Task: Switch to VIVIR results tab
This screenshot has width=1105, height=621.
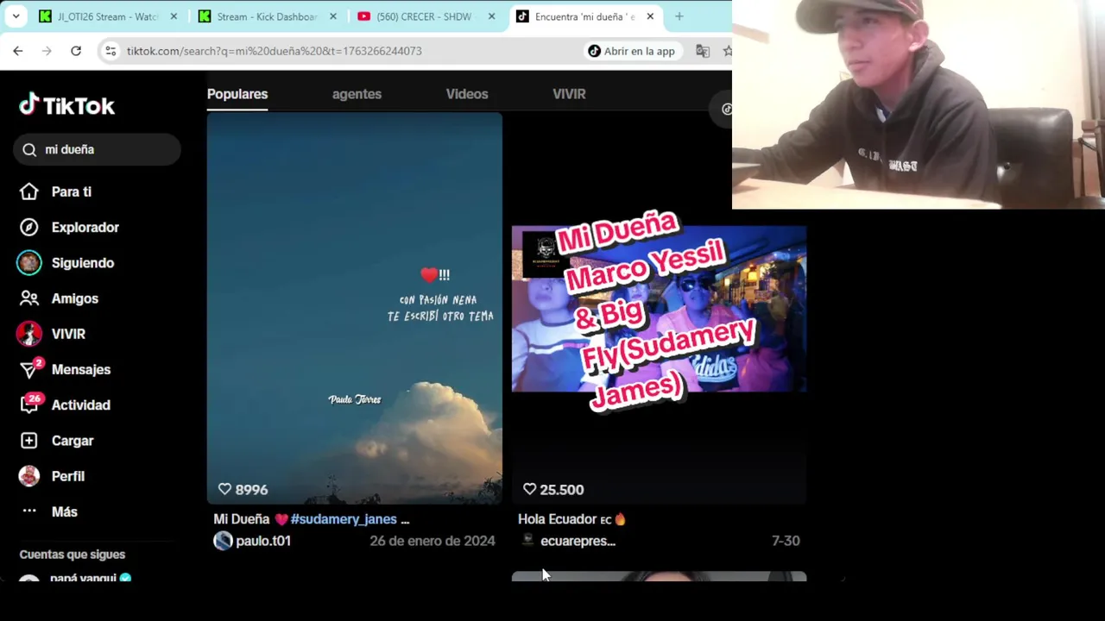Action: [569, 94]
